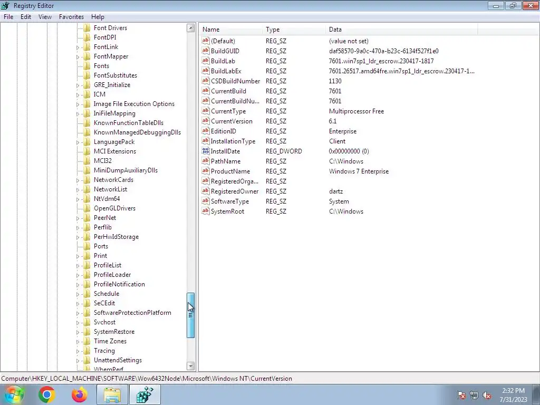This screenshot has width=540, height=405.
Task: Click the ProductName string value icon
Action: tap(206, 171)
